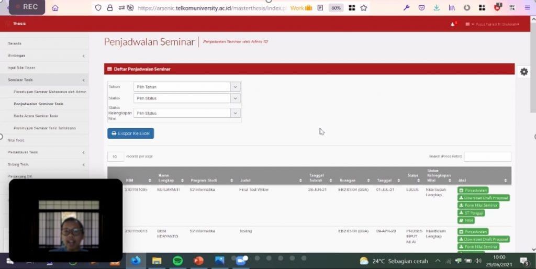Click ST Penguji button in first row
536x269 pixels.
(x=472, y=213)
